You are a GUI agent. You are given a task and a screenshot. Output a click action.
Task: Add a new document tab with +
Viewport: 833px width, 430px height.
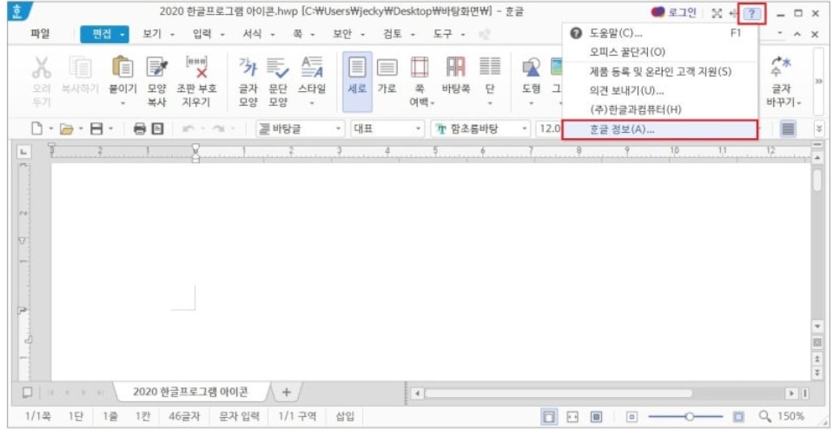[x=287, y=393]
